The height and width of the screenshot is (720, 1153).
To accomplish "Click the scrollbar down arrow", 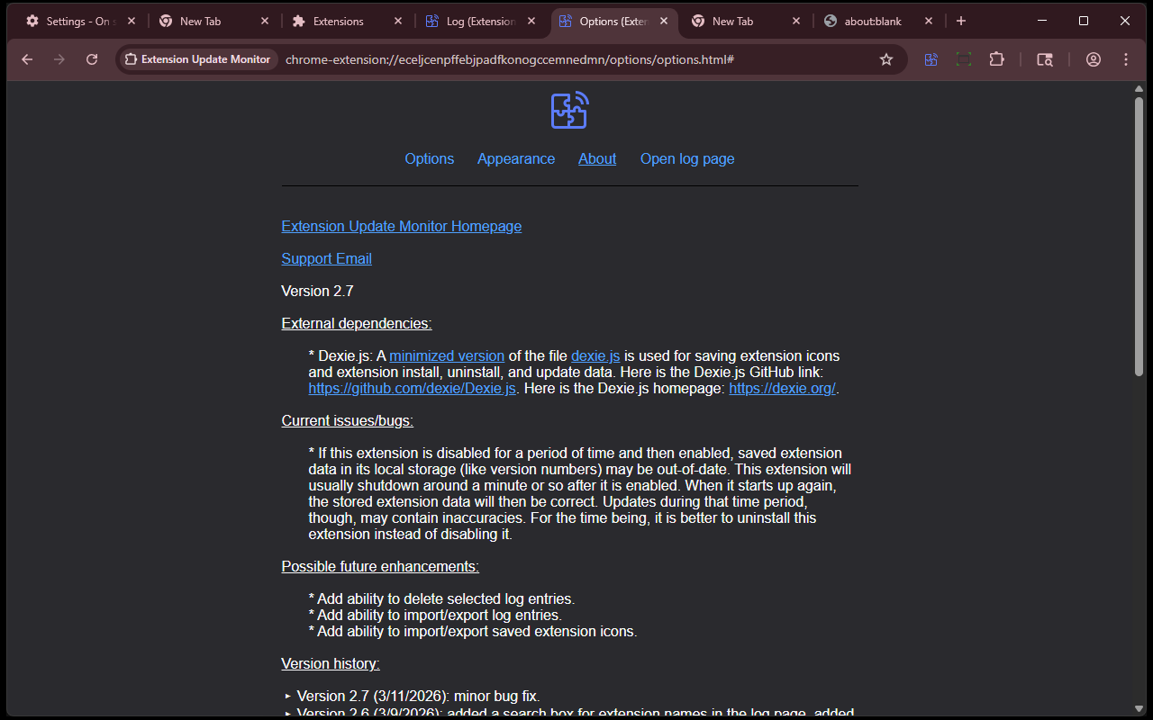I will [x=1139, y=710].
